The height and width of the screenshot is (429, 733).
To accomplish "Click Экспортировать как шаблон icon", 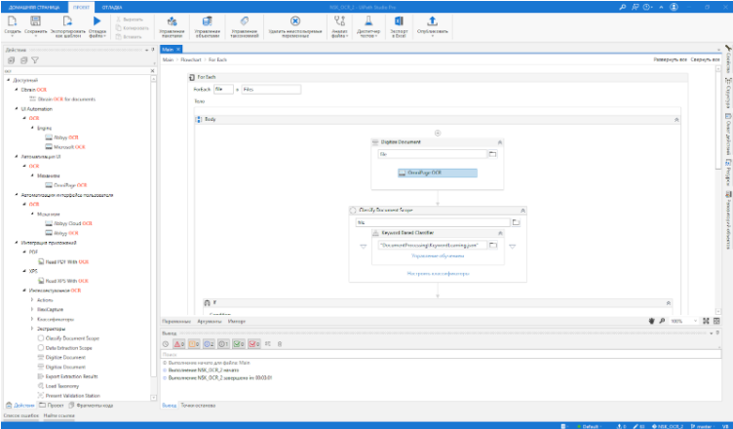I will pyautogui.click(x=68, y=21).
